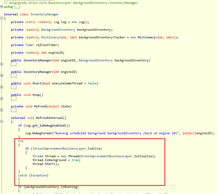Click the ellipsis placeholder under Stop()
The width and height of the screenshot is (218, 194).
14,99
